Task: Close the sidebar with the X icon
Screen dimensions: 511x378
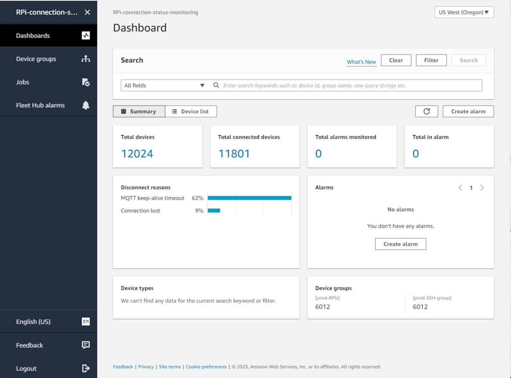Action: click(87, 12)
